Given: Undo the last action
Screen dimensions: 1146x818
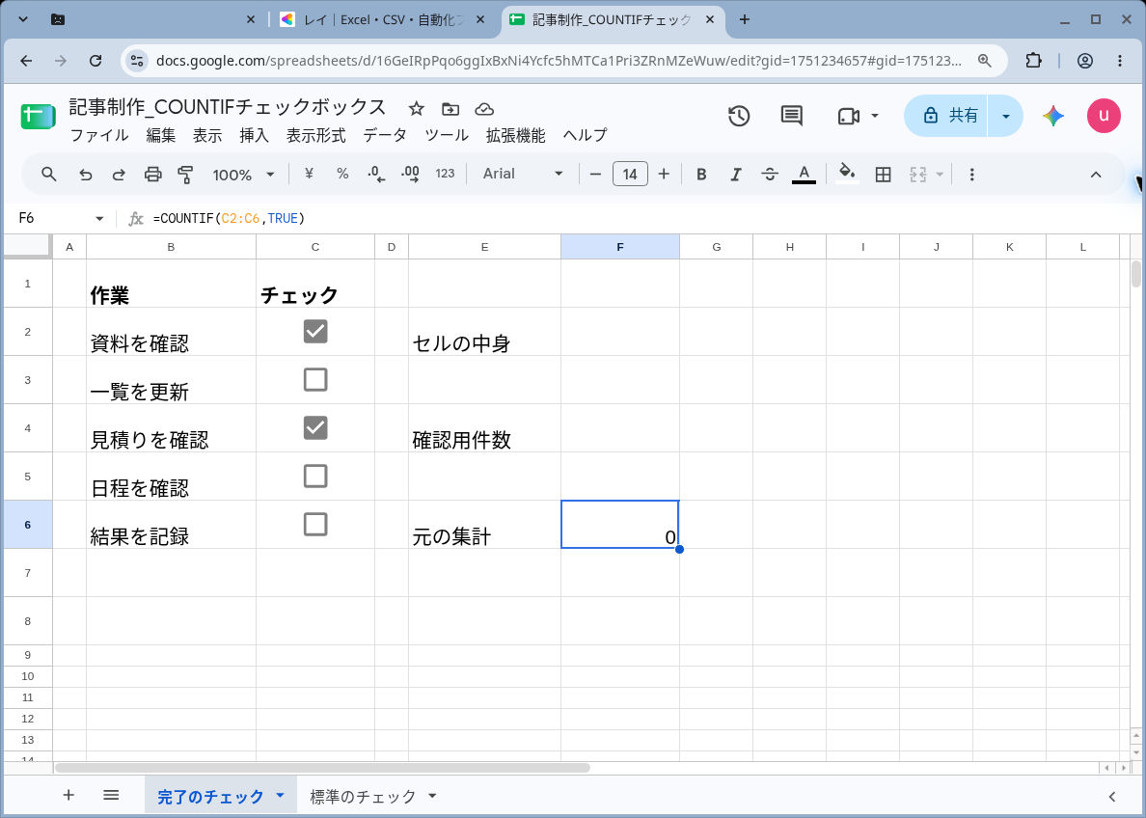Looking at the screenshot, I should pos(86,174).
